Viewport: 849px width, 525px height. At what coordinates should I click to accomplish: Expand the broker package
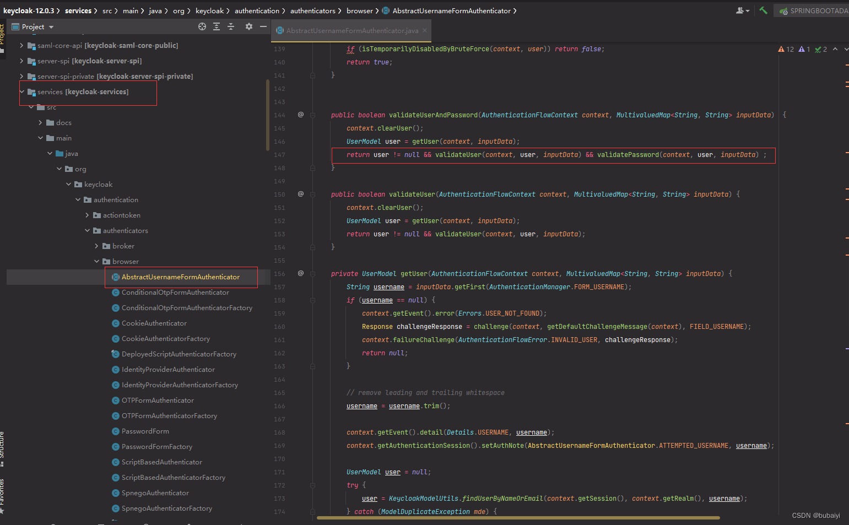pos(96,246)
